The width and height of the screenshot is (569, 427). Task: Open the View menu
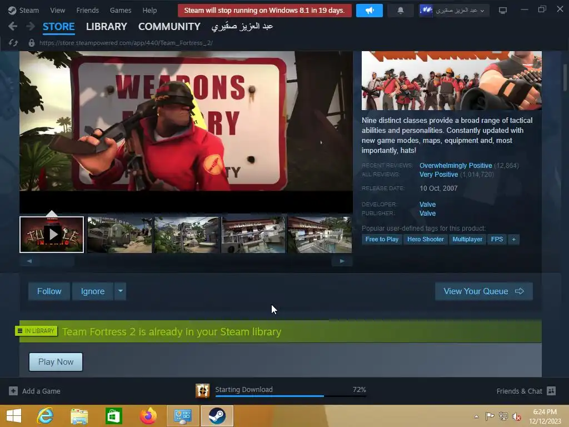(58, 10)
